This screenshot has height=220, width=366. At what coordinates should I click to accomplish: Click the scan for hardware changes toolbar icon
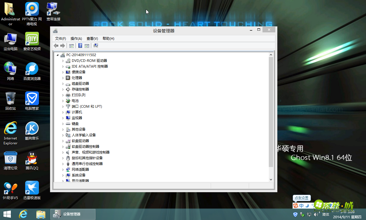point(96,46)
